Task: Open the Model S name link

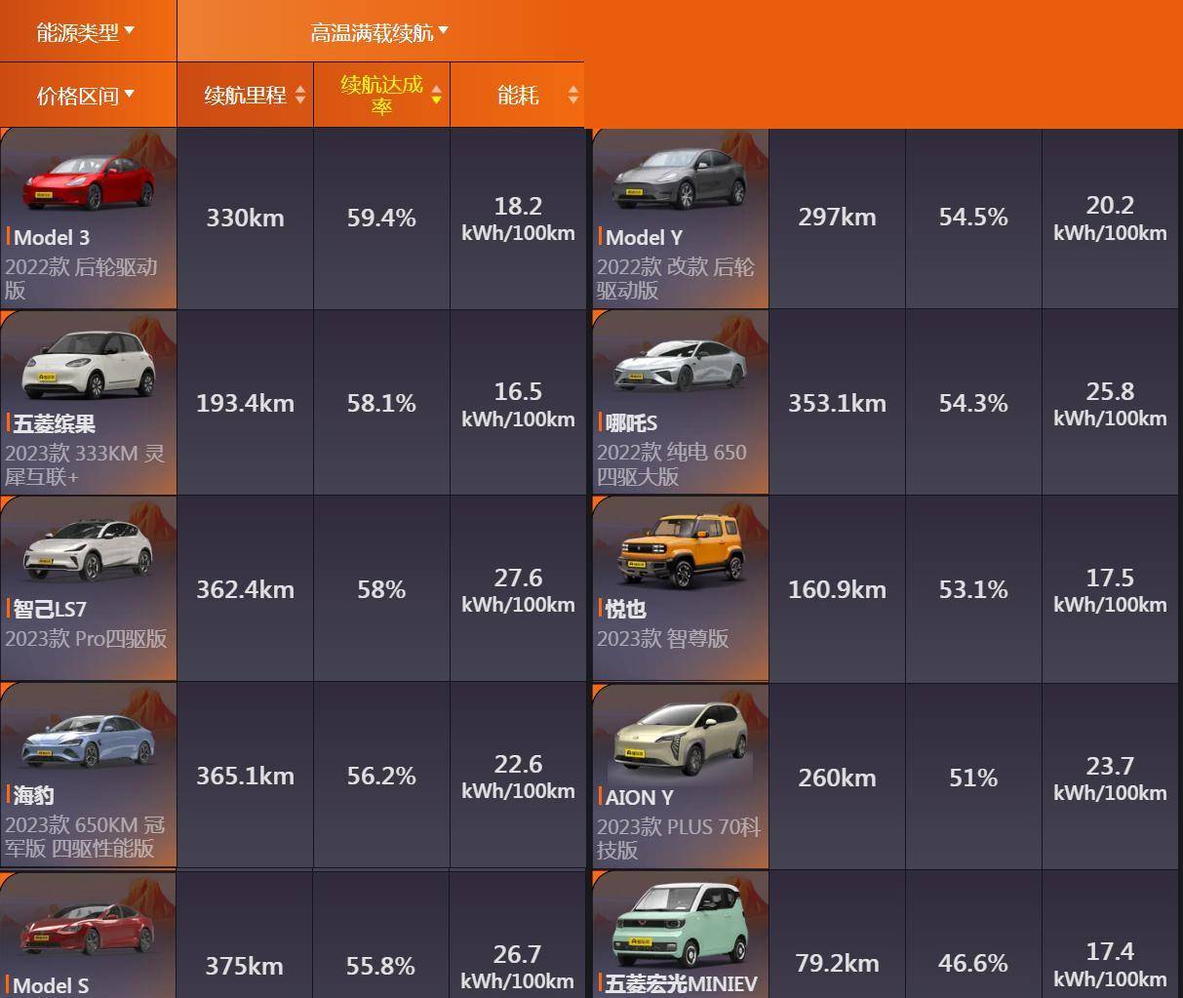Action: pyautogui.click(x=51, y=985)
